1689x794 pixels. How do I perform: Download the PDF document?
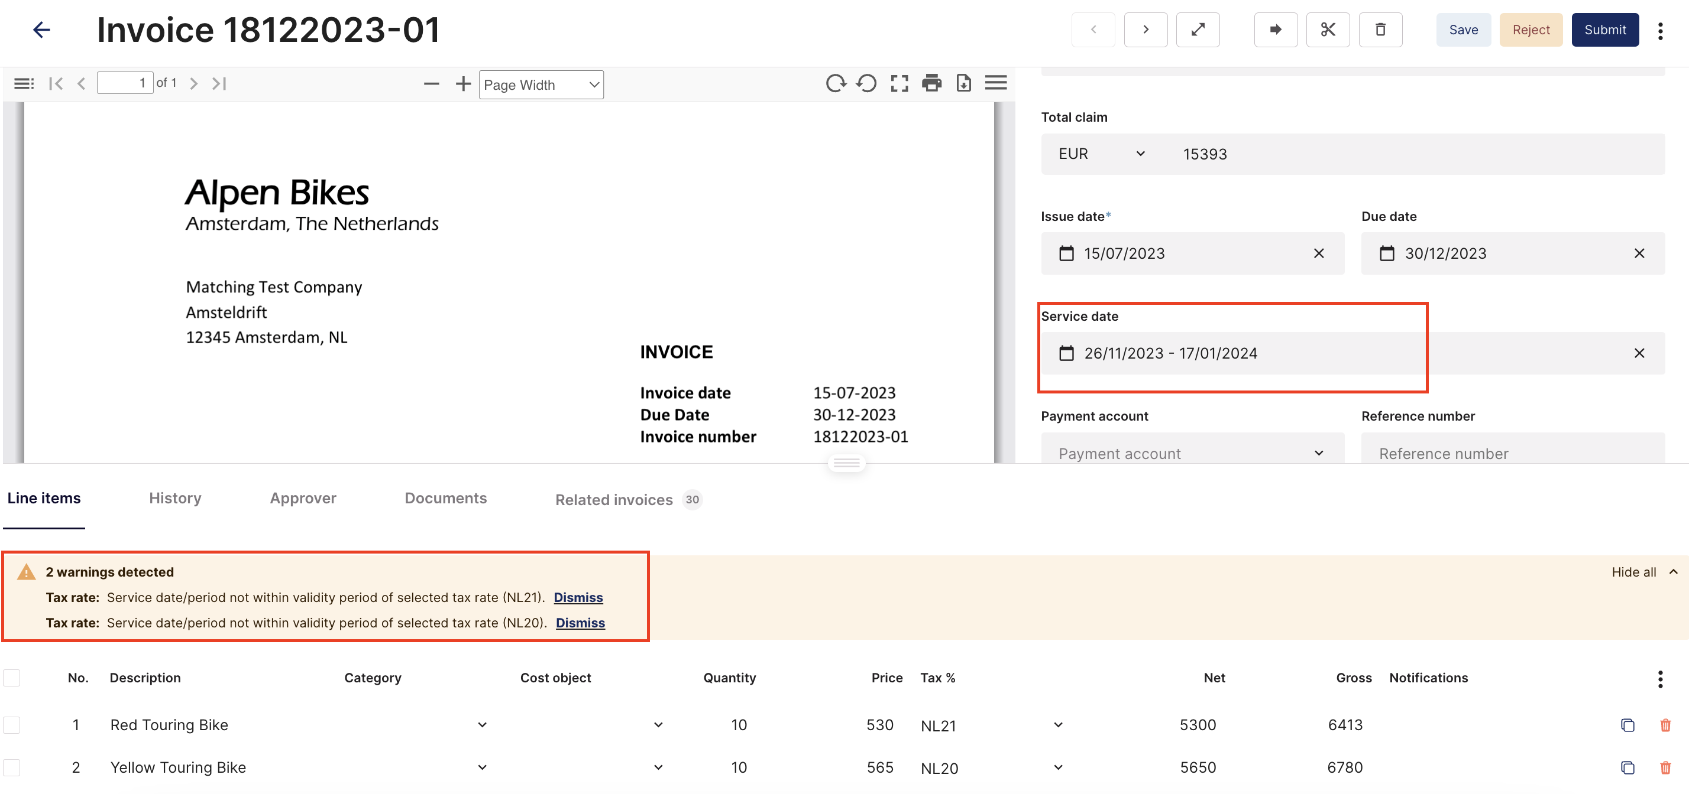[963, 83]
